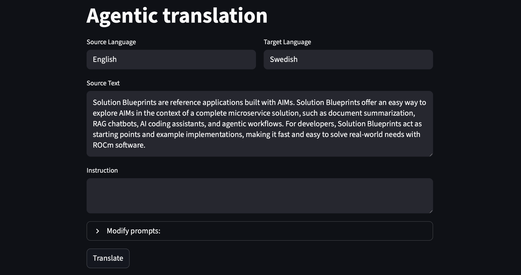521x275 pixels.
Task: Click the Target Language field containing Swedish
Action: 348,59
